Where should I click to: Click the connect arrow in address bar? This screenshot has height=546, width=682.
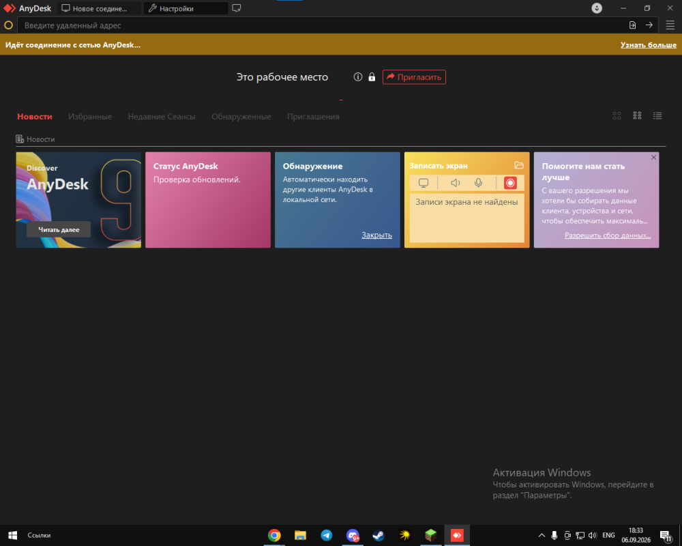pos(649,25)
